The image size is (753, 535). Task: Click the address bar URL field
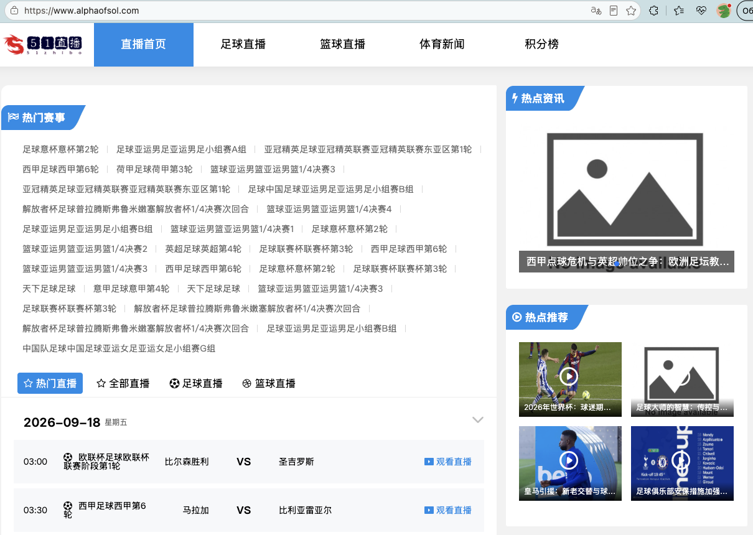click(299, 11)
